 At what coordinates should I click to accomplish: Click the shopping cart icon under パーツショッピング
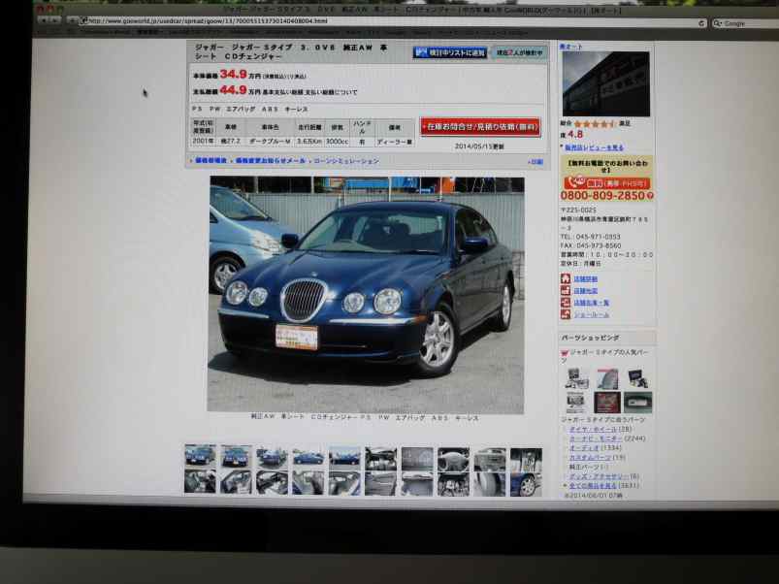pos(565,353)
